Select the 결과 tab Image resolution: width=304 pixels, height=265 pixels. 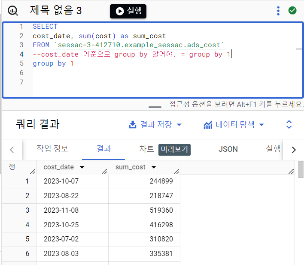coord(104,149)
